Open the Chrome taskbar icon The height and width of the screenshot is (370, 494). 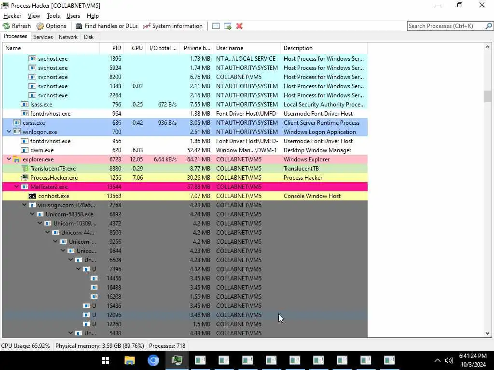pos(153,360)
